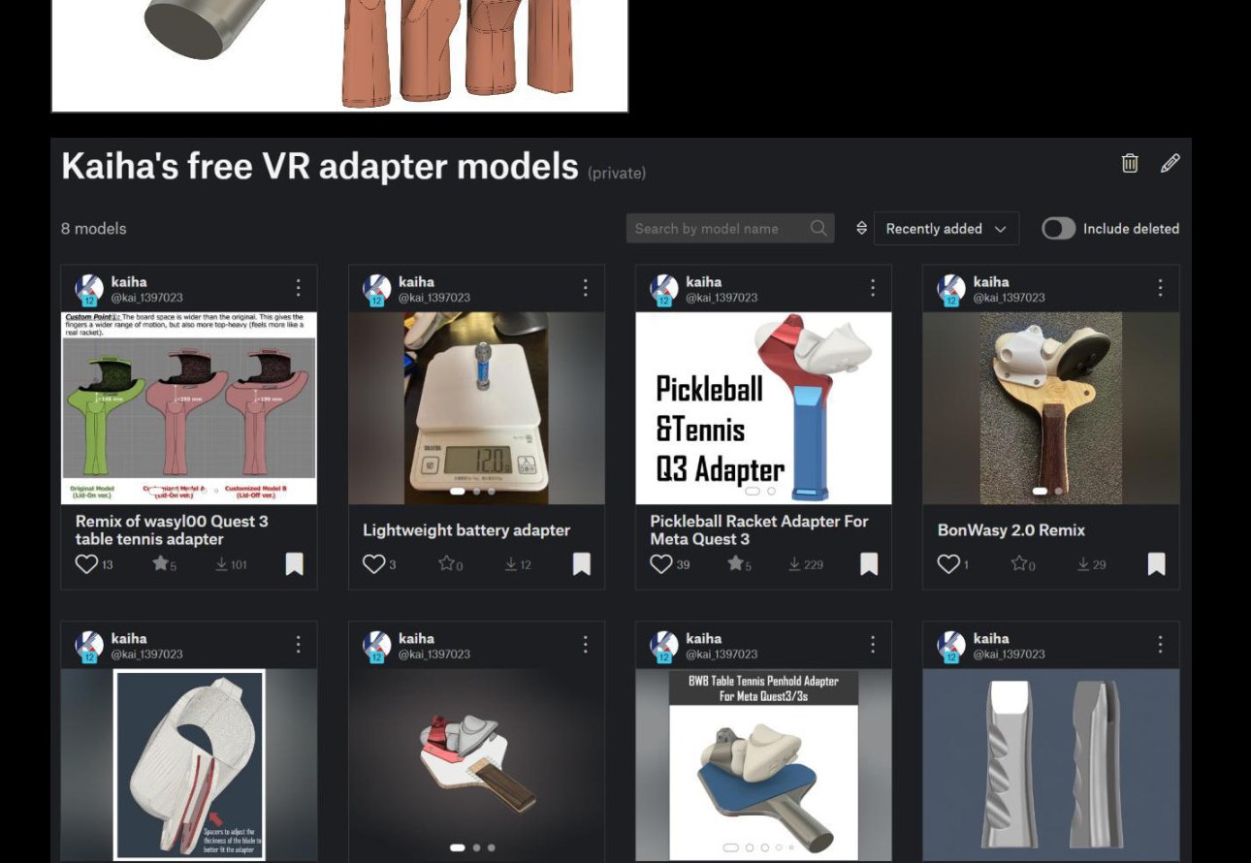This screenshot has width=1251, height=863.
Task: Click download count on Remix of wasyl00 card
Action: pos(231,564)
